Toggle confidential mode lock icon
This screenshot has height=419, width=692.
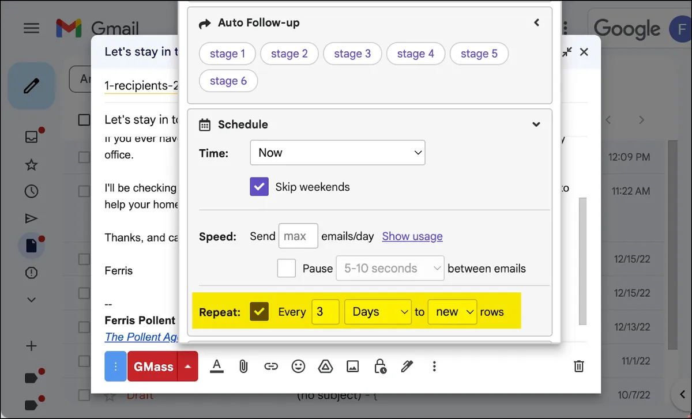pos(380,366)
